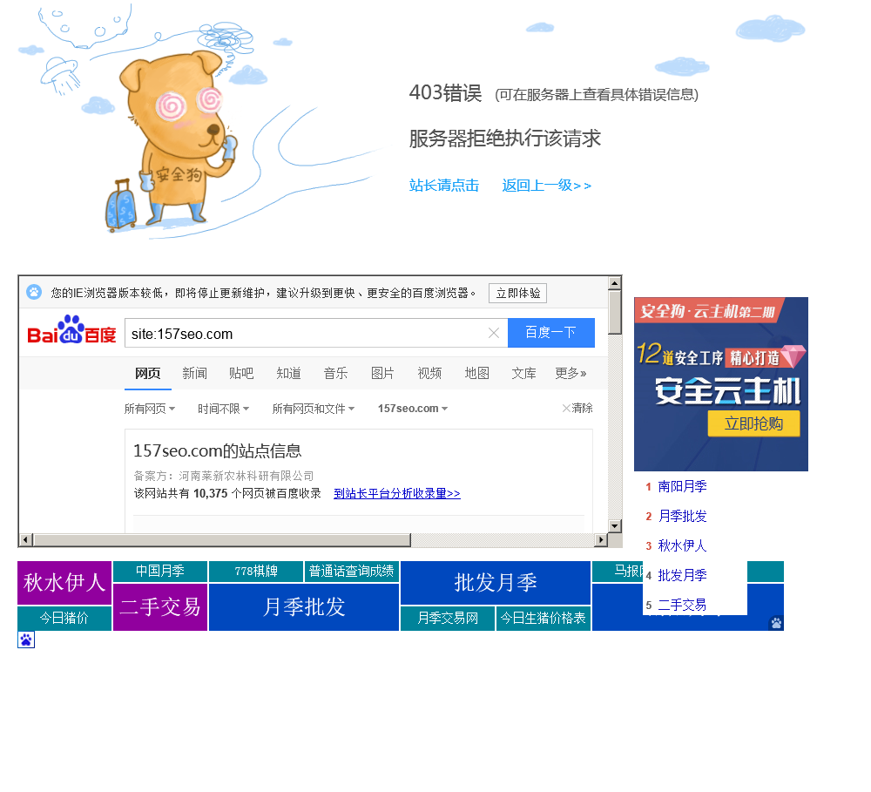Click the 普通话查询成绩 tag tile
Image resolution: width=871 pixels, height=792 pixels.
[x=352, y=572]
